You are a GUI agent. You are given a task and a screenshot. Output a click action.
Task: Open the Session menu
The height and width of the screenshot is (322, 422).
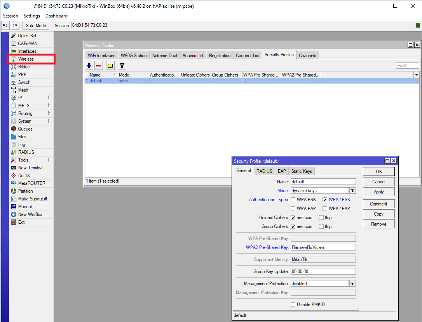[10, 16]
